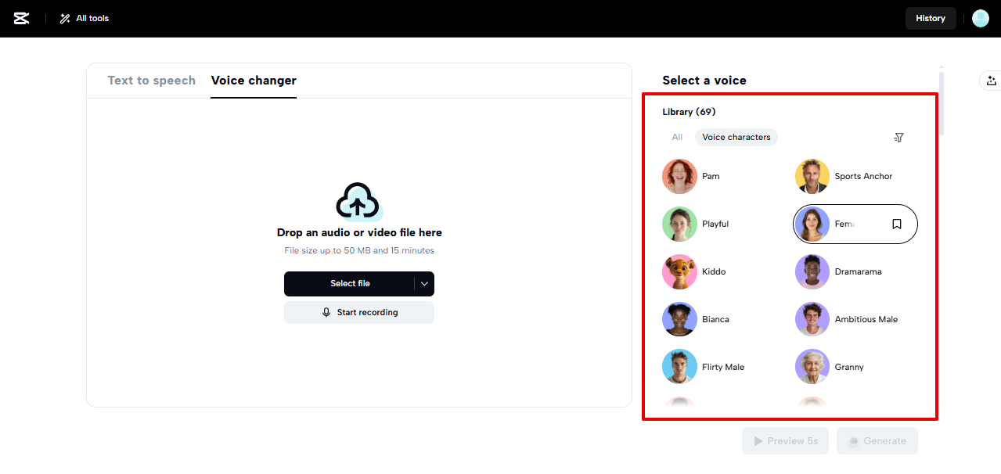Open your profile avatar menu
This screenshot has height=474, width=1001.
tap(980, 18)
